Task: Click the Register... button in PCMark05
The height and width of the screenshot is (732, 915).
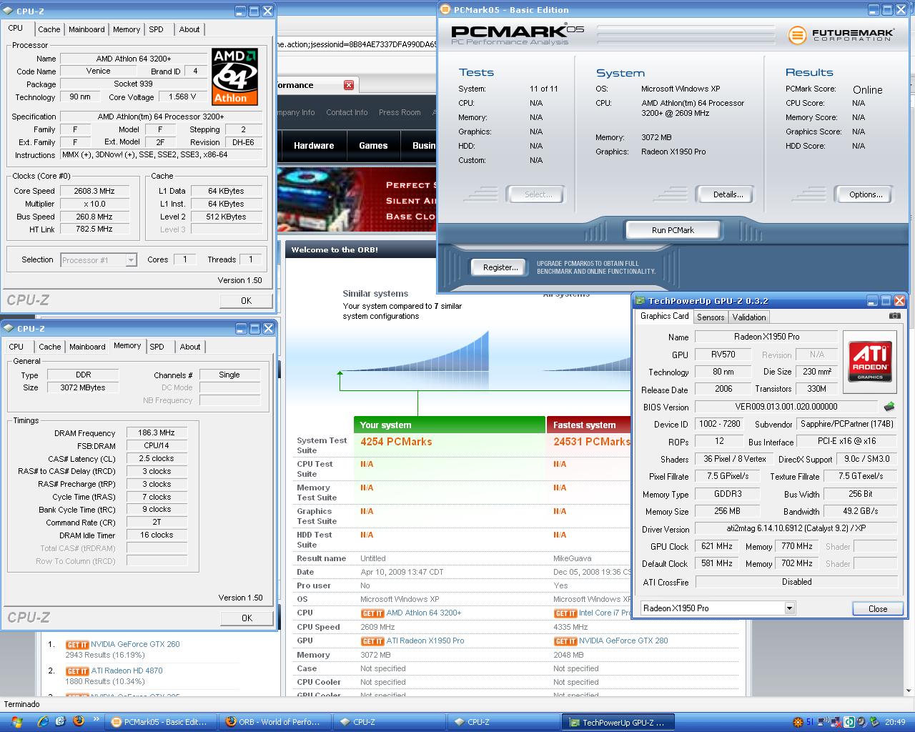Action: [500, 267]
